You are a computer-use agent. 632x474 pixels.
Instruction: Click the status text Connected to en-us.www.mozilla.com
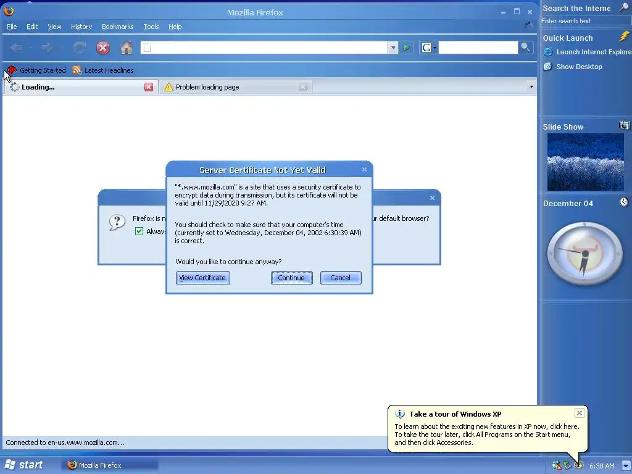pos(65,443)
